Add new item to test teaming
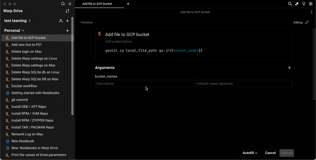 68,20
